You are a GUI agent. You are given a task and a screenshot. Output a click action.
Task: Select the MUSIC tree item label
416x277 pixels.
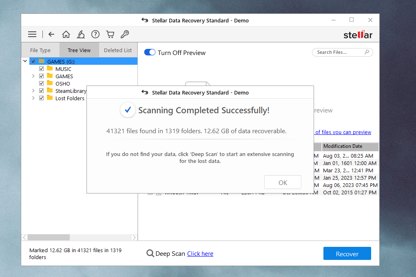point(63,69)
